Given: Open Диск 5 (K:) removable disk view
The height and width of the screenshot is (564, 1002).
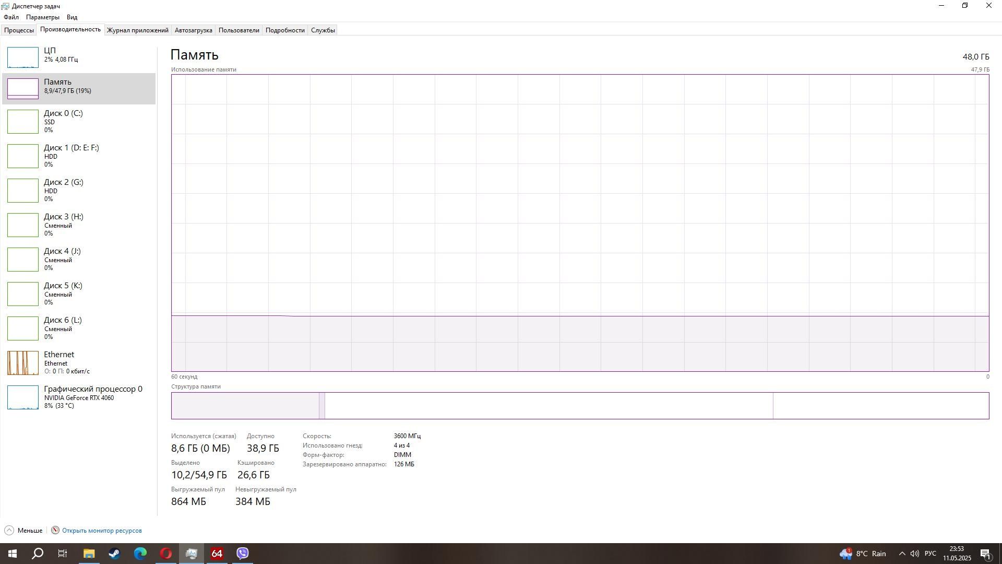Looking at the screenshot, I should click(79, 293).
